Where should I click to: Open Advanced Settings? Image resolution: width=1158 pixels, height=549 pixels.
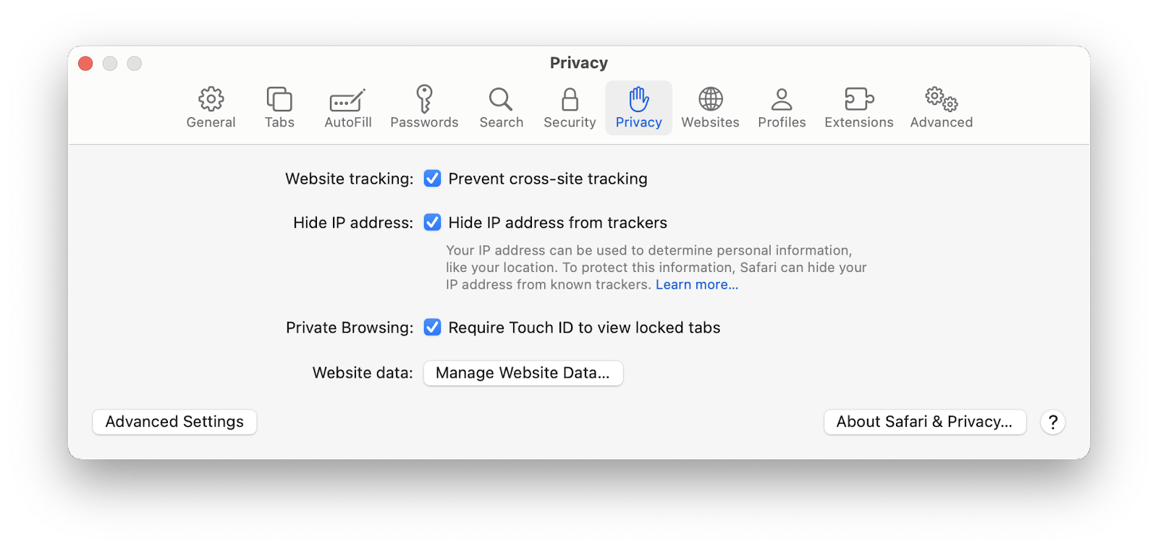tap(174, 422)
